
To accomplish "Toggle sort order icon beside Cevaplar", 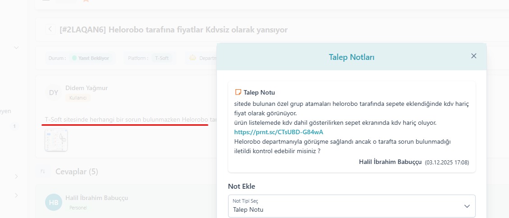I will pyautogui.click(x=43, y=172).
